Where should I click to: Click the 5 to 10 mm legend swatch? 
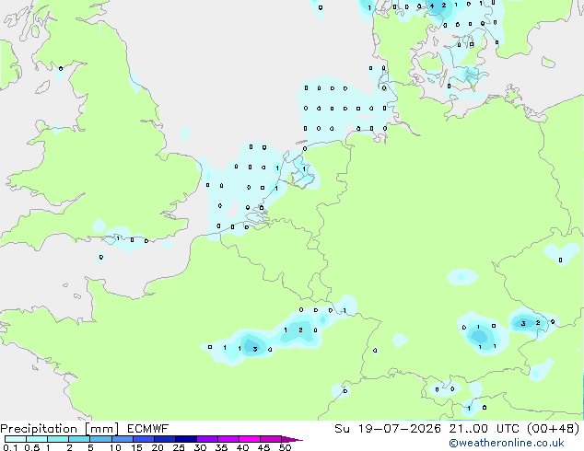point(100,439)
